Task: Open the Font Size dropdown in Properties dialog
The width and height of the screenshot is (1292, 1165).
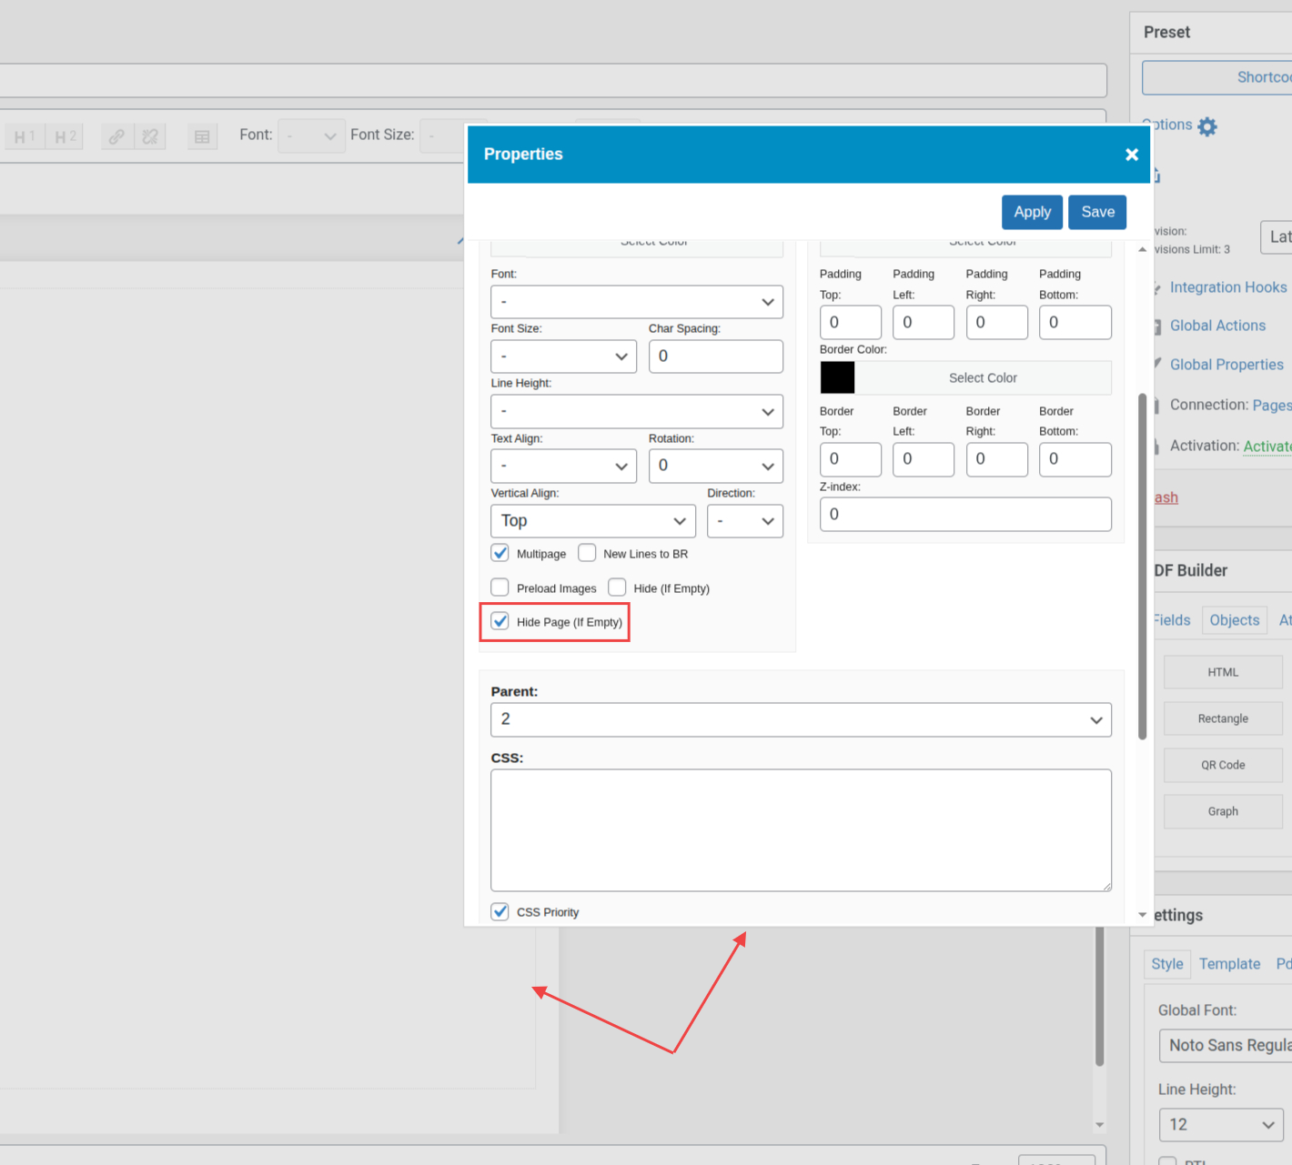Action: coord(563,357)
